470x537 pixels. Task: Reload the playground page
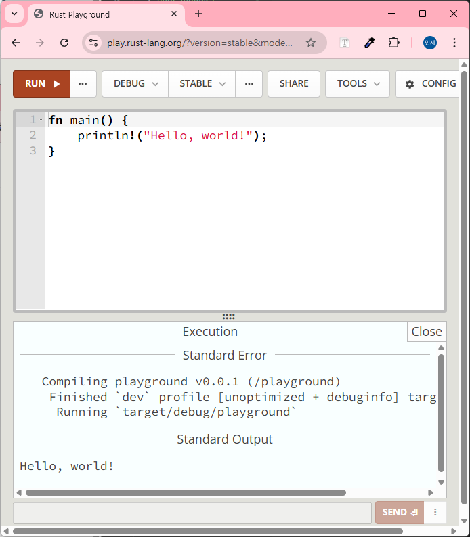coord(64,43)
